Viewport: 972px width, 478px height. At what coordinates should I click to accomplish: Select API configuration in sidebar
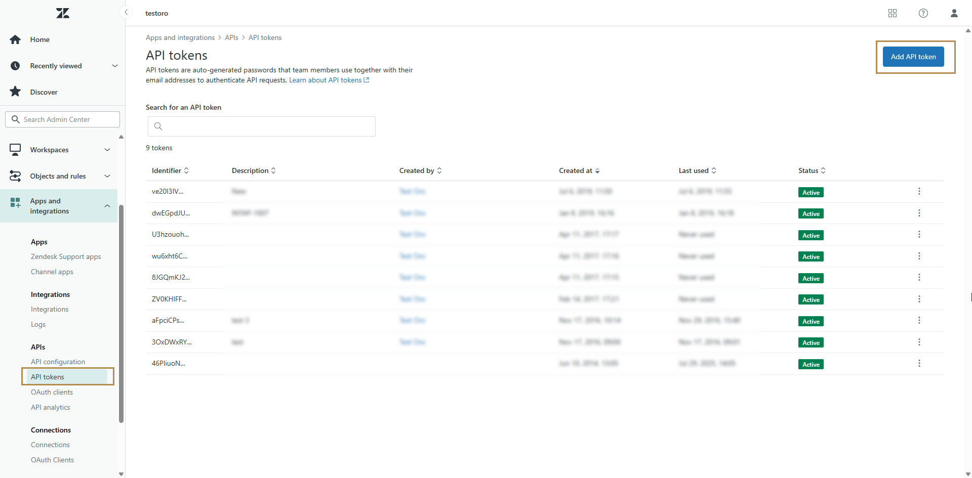point(58,362)
